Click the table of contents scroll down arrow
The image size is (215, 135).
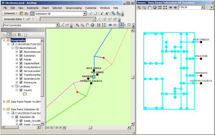tap(42, 123)
